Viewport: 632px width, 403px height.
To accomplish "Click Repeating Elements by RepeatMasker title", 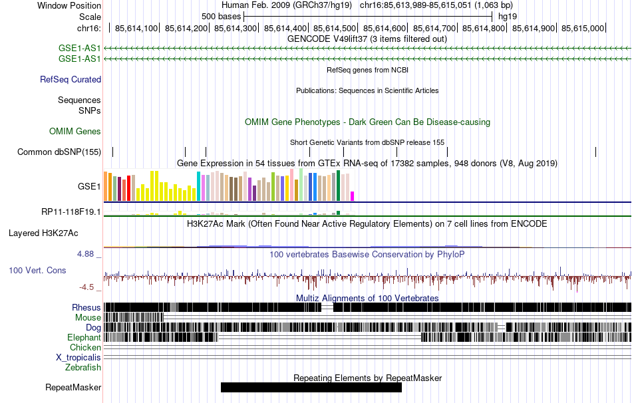I will point(368,378).
